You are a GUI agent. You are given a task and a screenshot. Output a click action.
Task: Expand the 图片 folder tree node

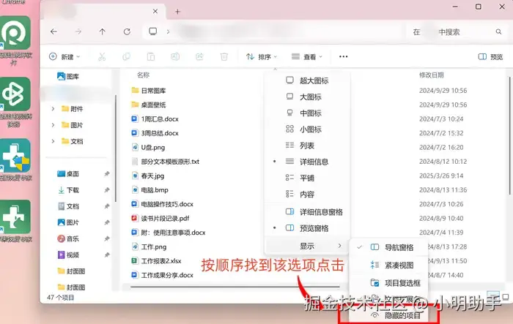[x=53, y=125]
